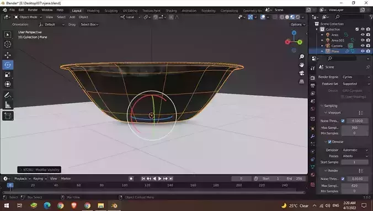Open the Feature Set dropdown
373x211 pixels.
coord(356,84)
